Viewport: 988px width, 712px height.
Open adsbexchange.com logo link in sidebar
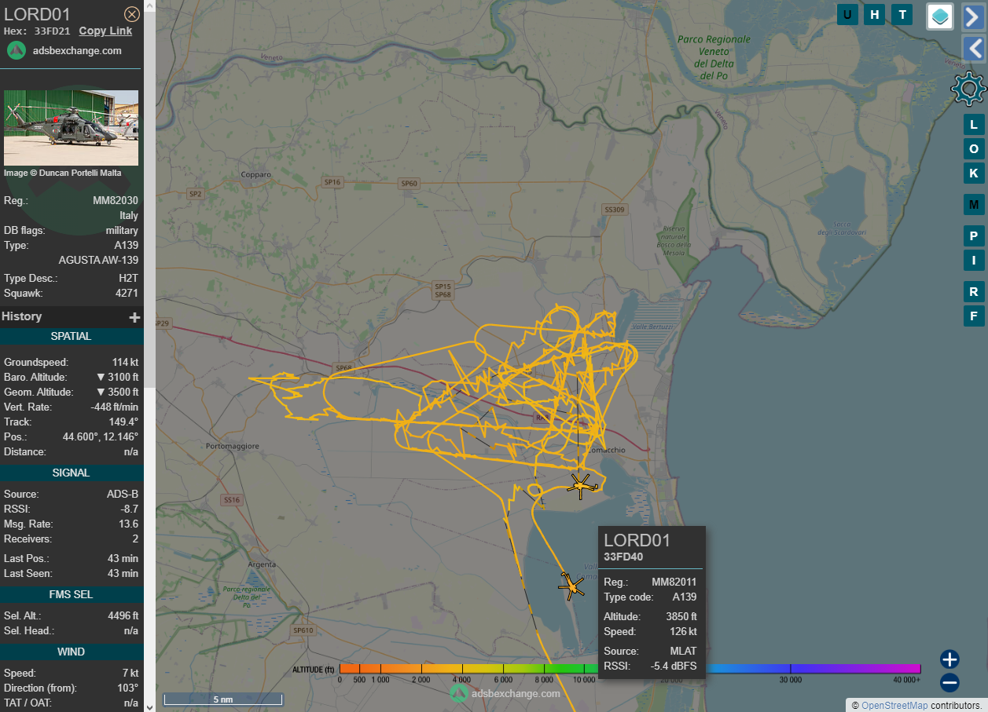[x=64, y=50]
